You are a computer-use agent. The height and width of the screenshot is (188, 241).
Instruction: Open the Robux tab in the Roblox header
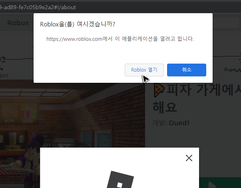[x=18, y=23]
